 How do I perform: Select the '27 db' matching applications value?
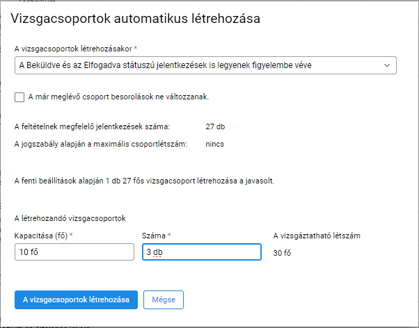coord(215,126)
